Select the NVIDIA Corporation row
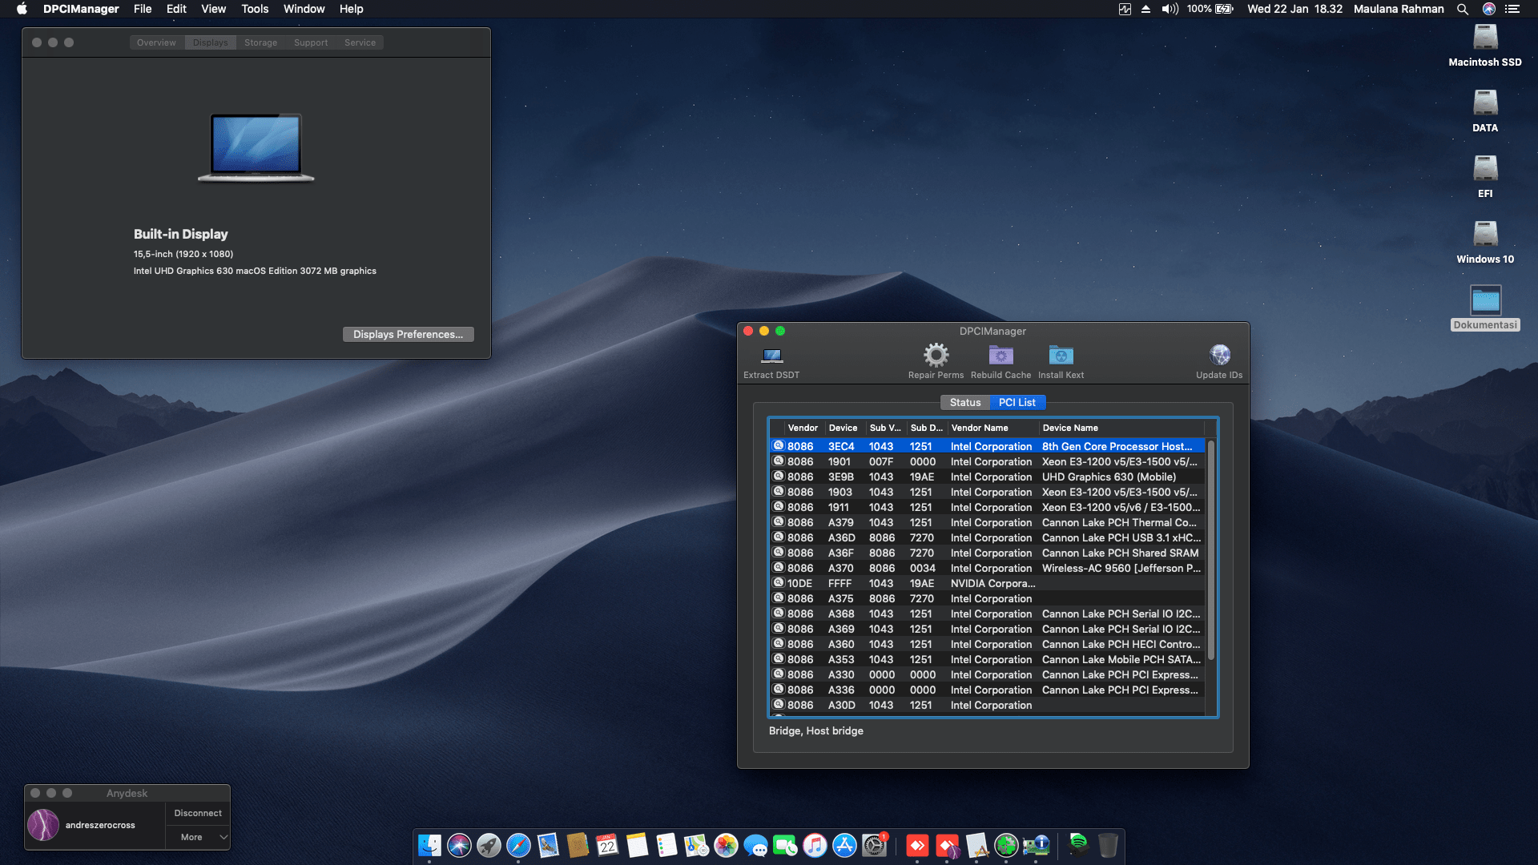1538x865 pixels. click(992, 583)
